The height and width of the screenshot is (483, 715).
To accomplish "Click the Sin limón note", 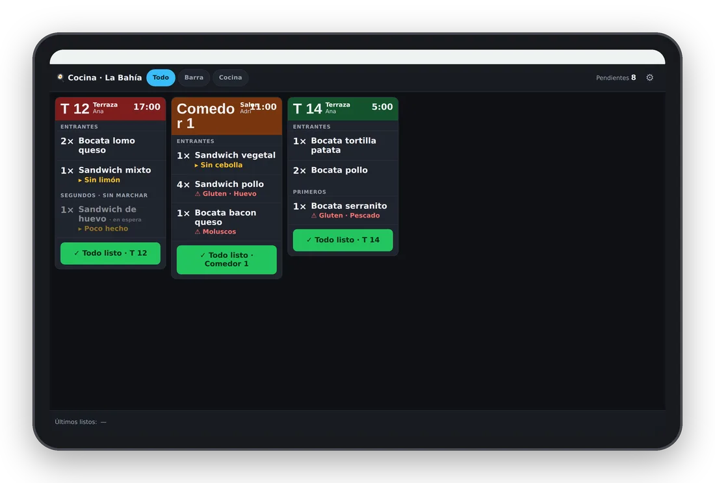I will pyautogui.click(x=99, y=180).
